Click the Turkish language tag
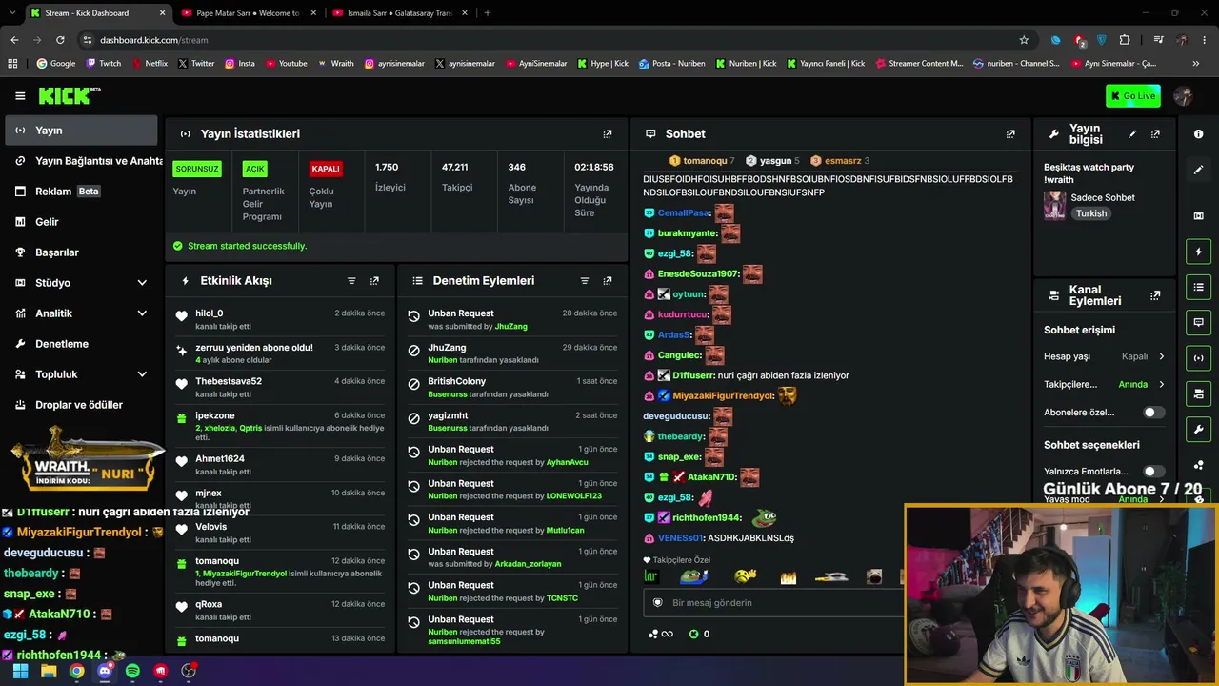Viewport: 1219px width, 686px height. (x=1091, y=213)
